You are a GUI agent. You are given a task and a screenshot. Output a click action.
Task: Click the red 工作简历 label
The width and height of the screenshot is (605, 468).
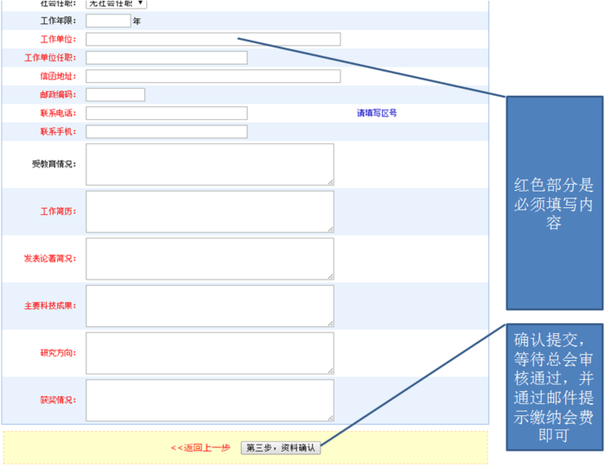click(x=58, y=212)
